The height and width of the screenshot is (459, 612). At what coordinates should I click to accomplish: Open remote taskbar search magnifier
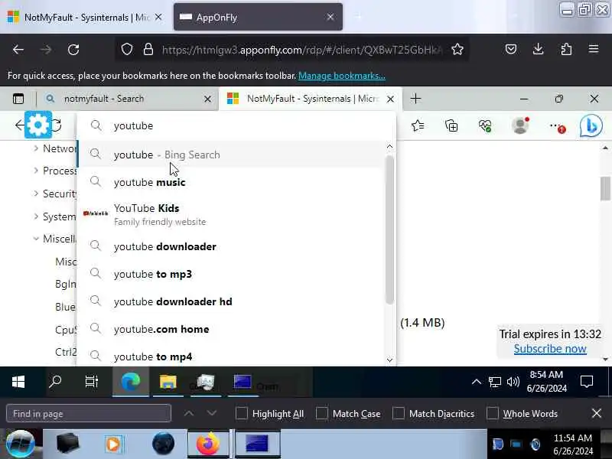(55, 381)
